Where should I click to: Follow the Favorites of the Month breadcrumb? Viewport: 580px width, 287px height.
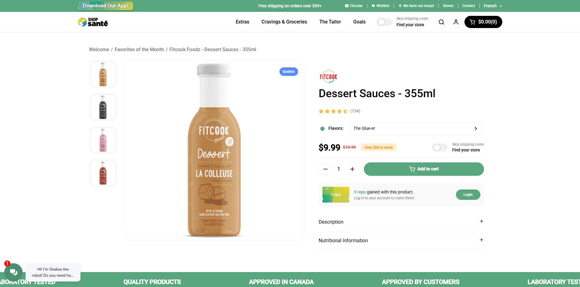tap(139, 49)
